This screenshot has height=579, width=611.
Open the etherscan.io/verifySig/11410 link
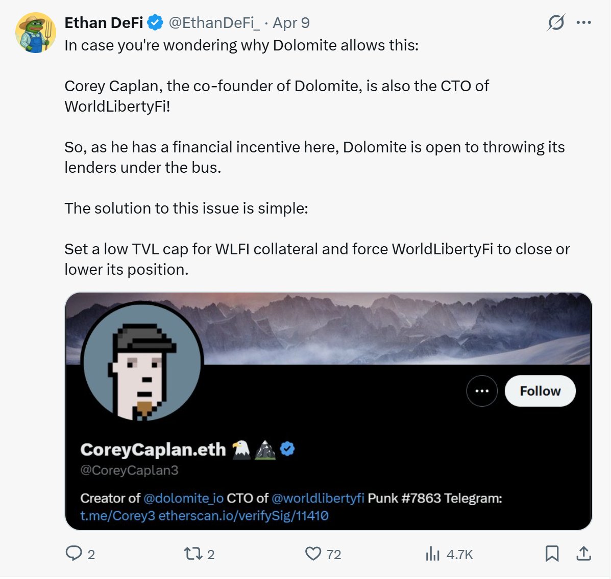(x=243, y=516)
